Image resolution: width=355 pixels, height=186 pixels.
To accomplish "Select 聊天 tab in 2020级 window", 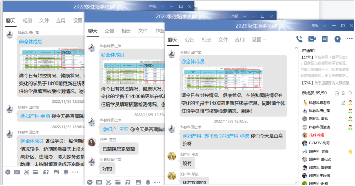I will coord(173,39).
